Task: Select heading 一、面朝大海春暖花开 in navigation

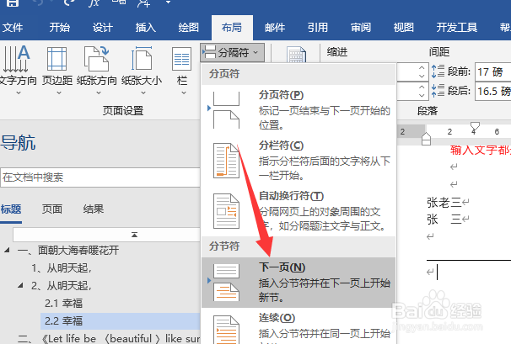Action: [x=68, y=250]
